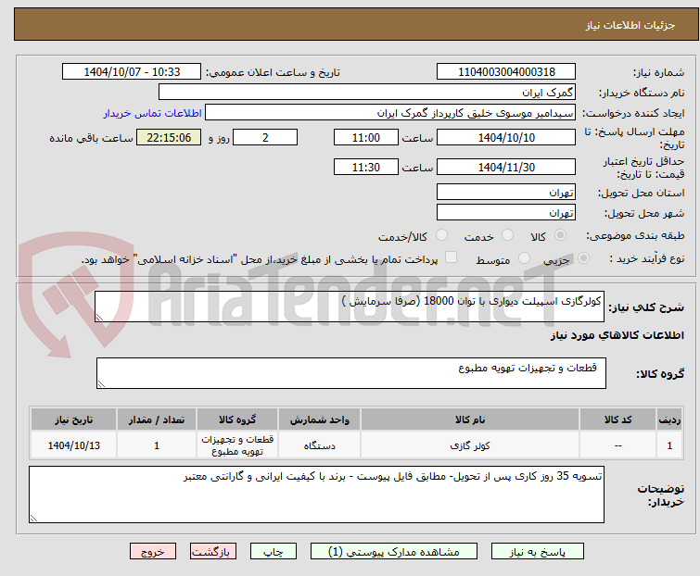Click the قطعات و تجهیزات تهویه مطبوع table cell
Screen dimensions: 700x576
click(x=237, y=445)
